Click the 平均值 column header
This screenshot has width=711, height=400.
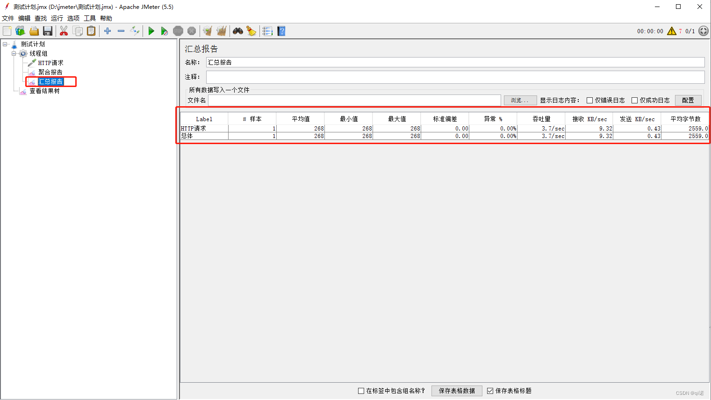pyautogui.click(x=301, y=119)
